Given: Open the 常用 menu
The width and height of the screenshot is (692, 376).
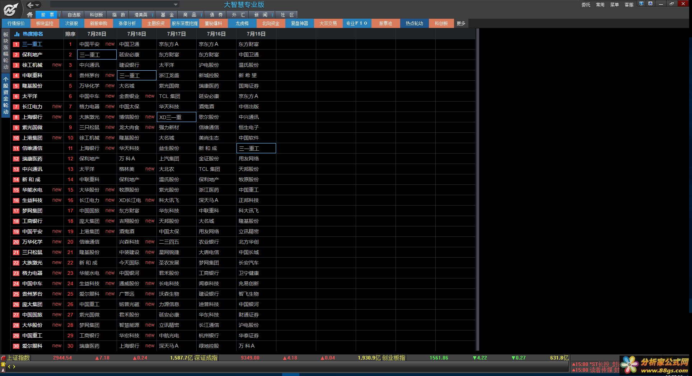Looking at the screenshot, I should tap(600, 5).
